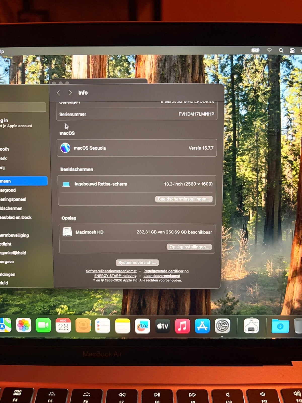Select Beeldschermen in the sidebar
Viewport: 302px width, 403px height.
11,208
